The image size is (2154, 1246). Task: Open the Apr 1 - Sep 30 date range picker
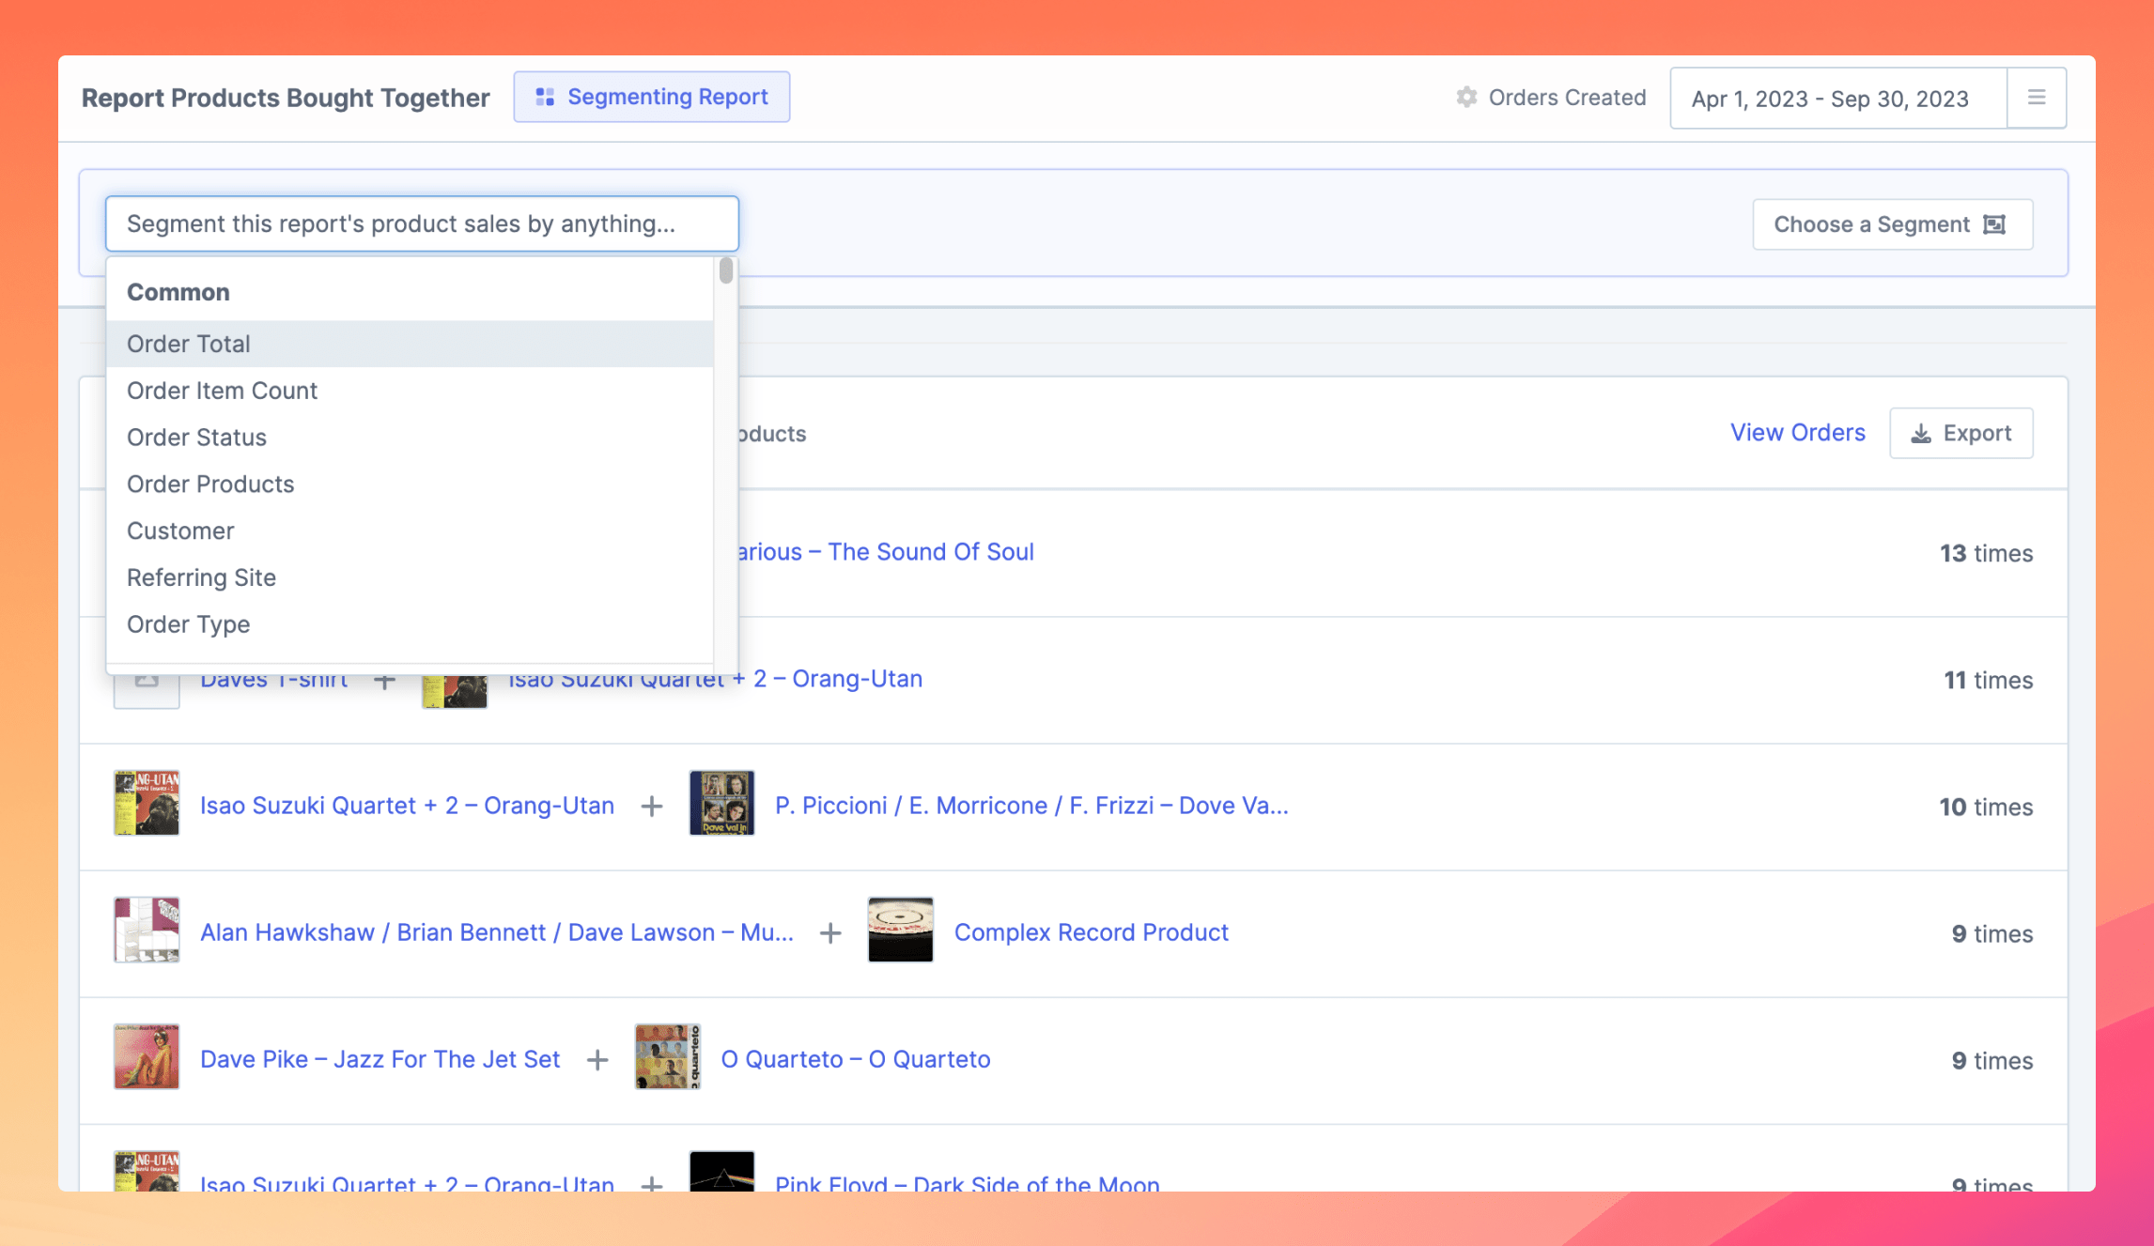(x=1830, y=98)
